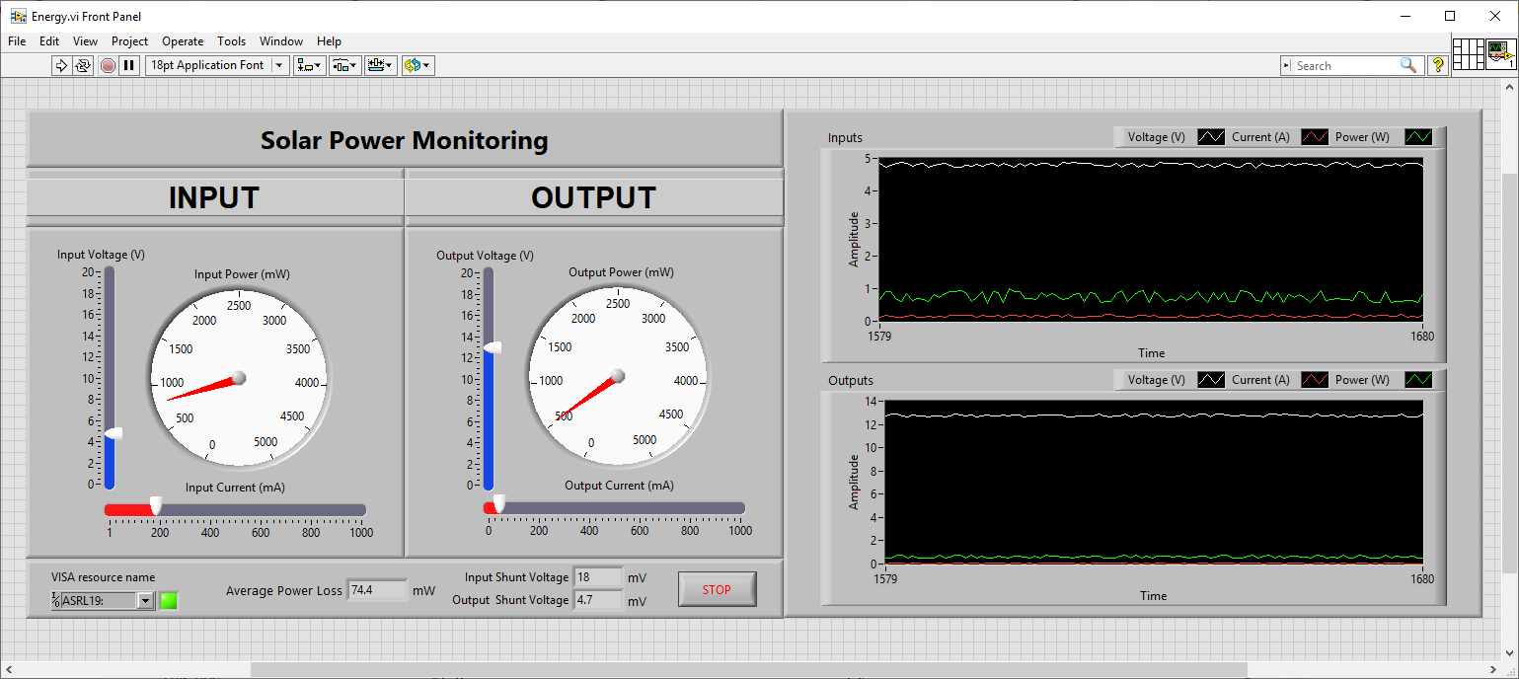Click the Run arrow toolbar button
The height and width of the screenshot is (679, 1519).
coord(61,65)
